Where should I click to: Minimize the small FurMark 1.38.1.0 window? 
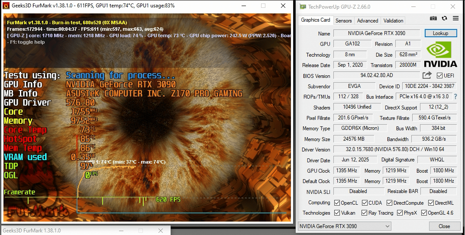pos(121,230)
